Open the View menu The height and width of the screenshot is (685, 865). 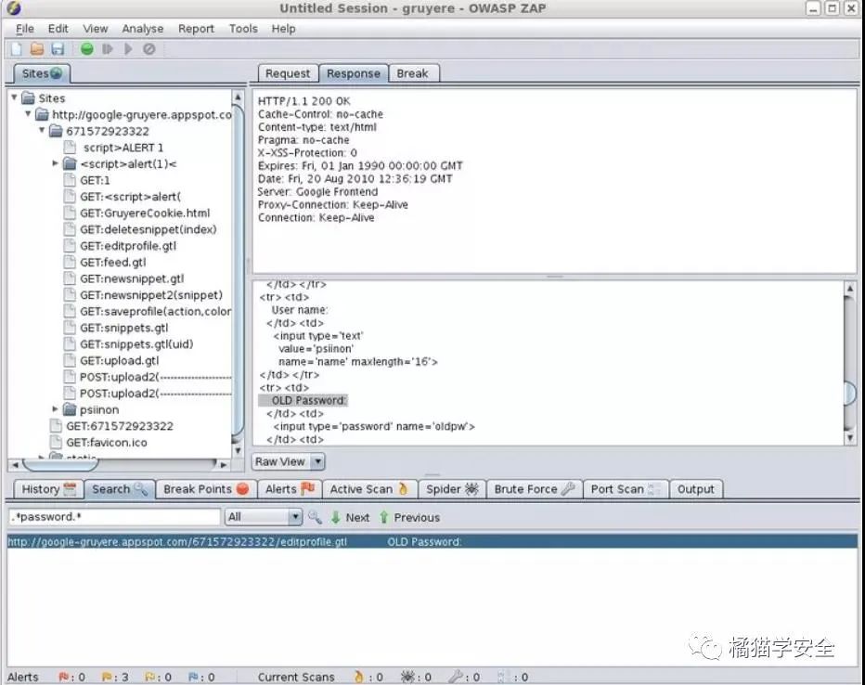point(96,29)
